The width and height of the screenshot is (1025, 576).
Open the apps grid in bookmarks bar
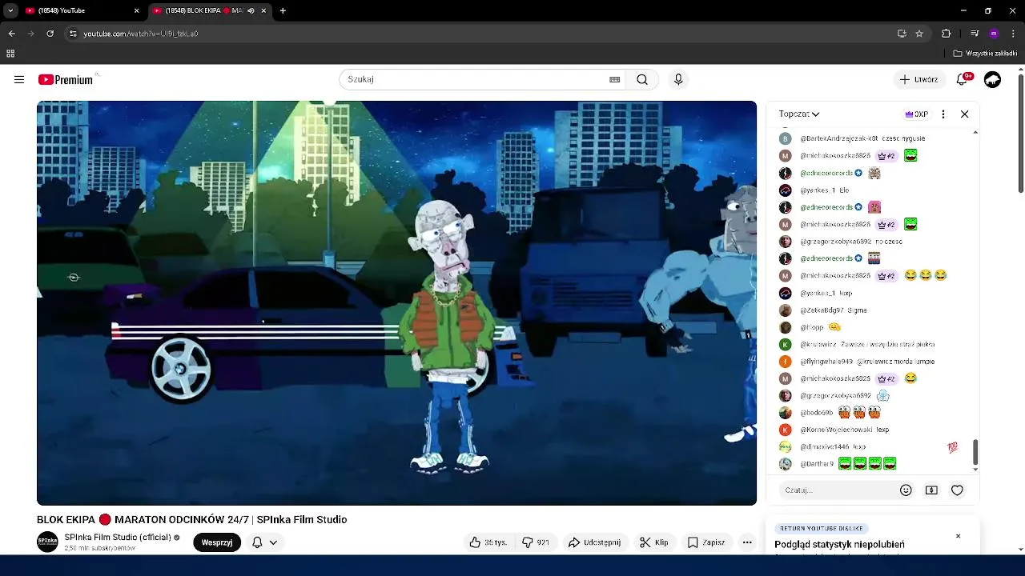(x=10, y=54)
